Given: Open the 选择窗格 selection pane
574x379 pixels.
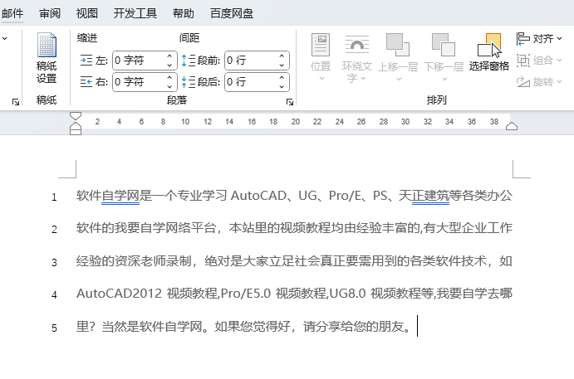Looking at the screenshot, I should pos(489,52).
